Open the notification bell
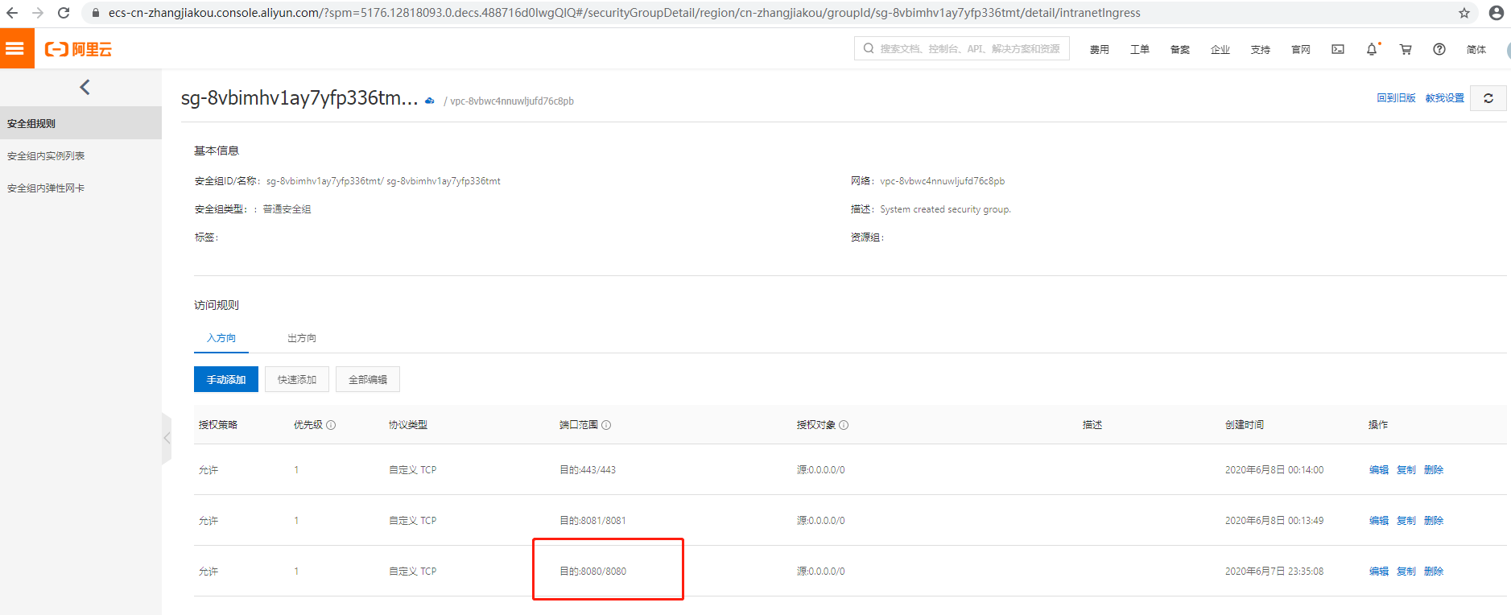 (x=1373, y=49)
